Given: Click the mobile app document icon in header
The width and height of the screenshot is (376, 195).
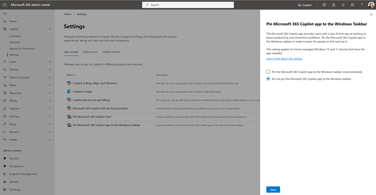Looking at the screenshot, I should tap(334, 5).
